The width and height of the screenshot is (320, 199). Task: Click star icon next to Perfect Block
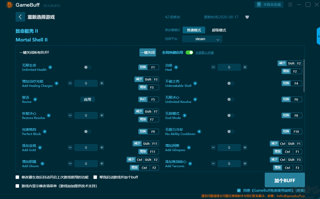point(45,131)
